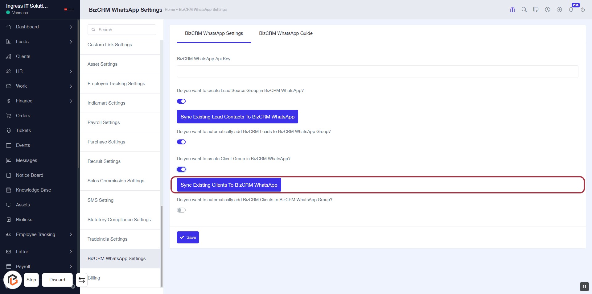Click the gift icon in top bar
The height and width of the screenshot is (294, 592).
pyautogui.click(x=512, y=10)
